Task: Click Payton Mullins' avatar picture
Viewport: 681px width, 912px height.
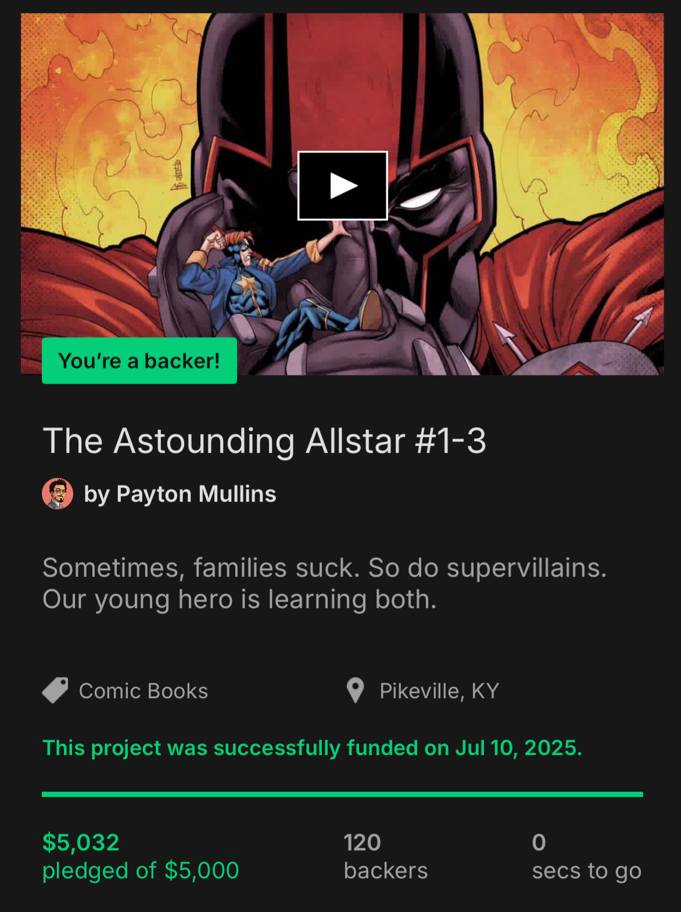Action: click(58, 493)
